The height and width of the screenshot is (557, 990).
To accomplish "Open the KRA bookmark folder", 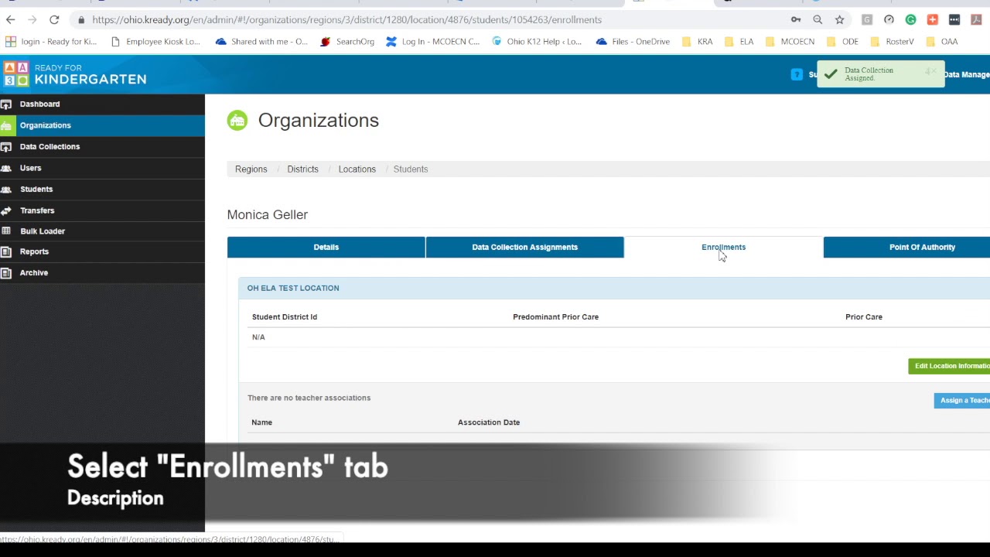I will pyautogui.click(x=698, y=42).
